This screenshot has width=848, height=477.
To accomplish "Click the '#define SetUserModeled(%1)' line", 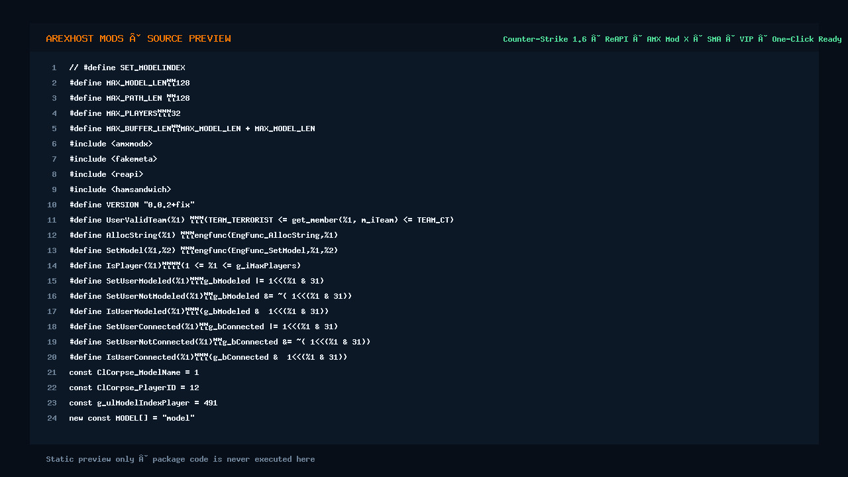I will pos(197,281).
